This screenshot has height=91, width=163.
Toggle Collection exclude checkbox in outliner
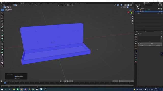tap(158, 8)
